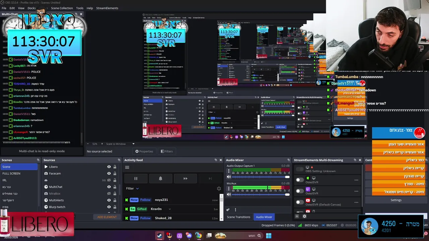
Task: Adjust the Mic/Aux volume slider
Action: click(x=260, y=194)
